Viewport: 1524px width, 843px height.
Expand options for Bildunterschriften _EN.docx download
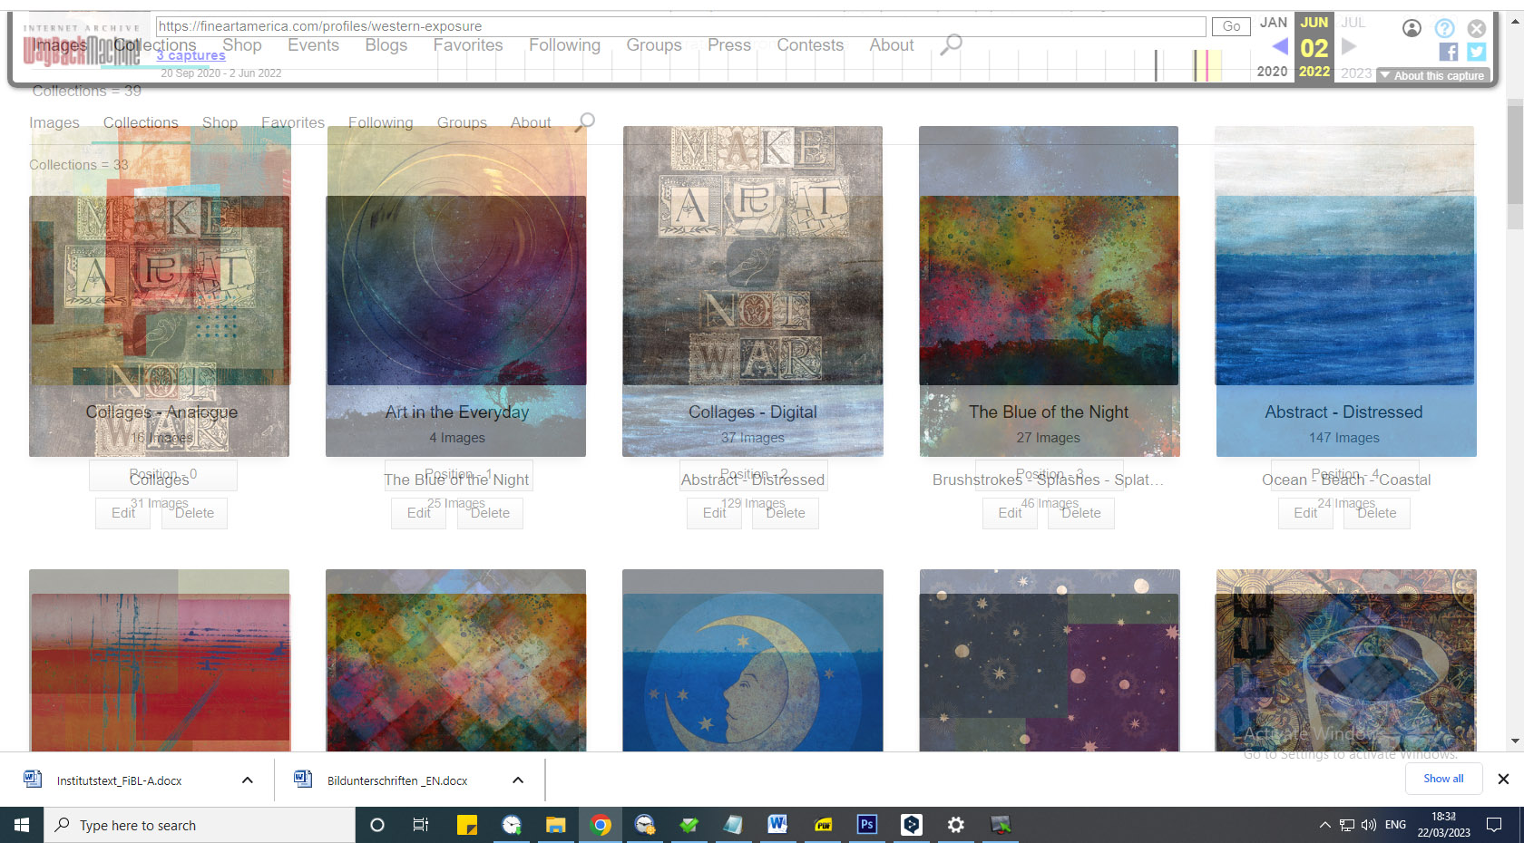click(518, 780)
